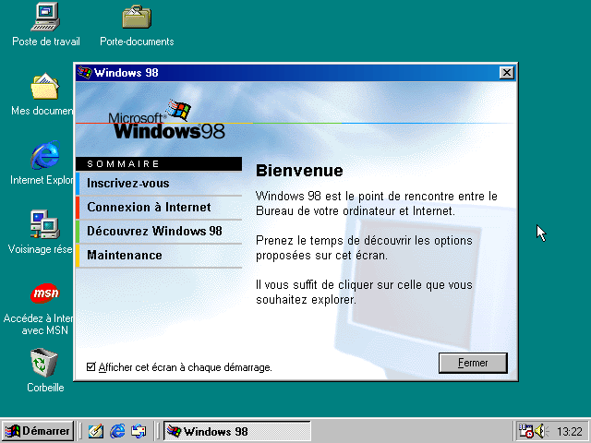Select Inscrivez-vous in the Sommaire
Viewport: 591px width, 443px height.
128,184
